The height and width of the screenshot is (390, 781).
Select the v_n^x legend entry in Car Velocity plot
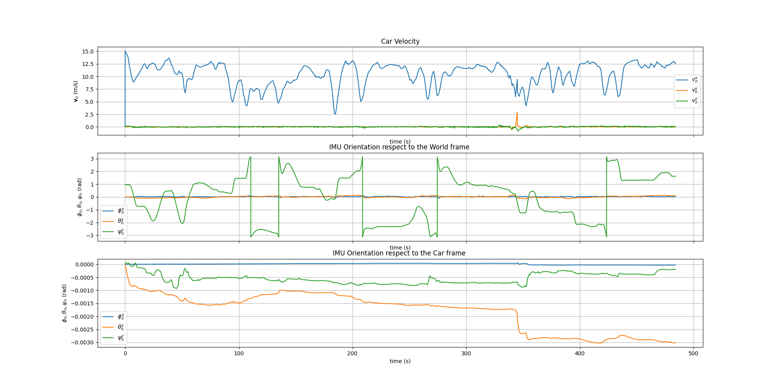tap(687, 80)
